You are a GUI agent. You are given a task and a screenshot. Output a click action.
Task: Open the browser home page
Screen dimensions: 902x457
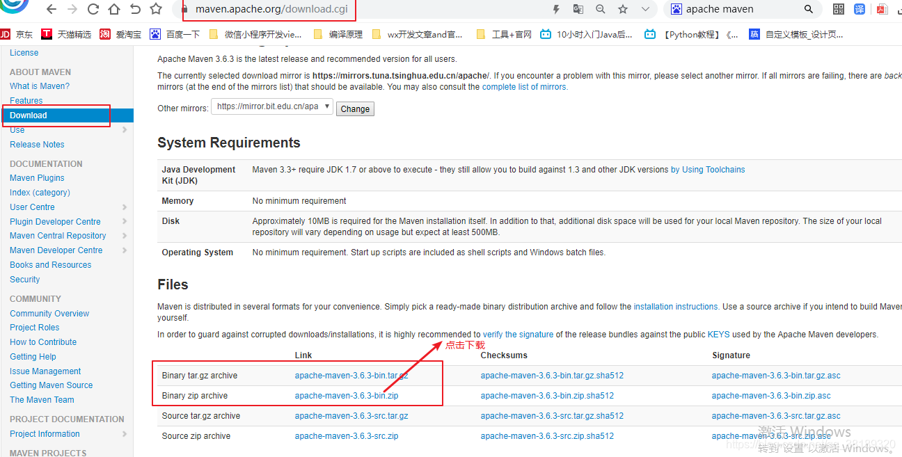click(x=114, y=10)
